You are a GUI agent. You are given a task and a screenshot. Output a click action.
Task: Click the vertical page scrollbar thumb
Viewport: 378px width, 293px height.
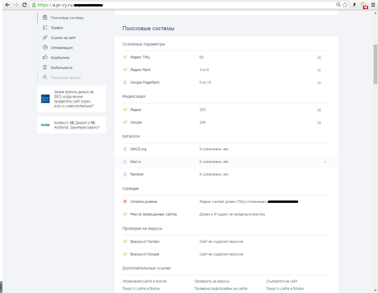(375, 64)
